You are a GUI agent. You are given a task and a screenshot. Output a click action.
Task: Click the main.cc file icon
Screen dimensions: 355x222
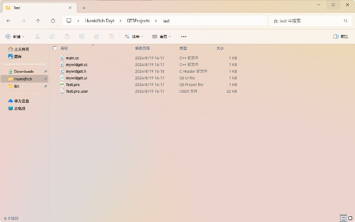point(62,58)
